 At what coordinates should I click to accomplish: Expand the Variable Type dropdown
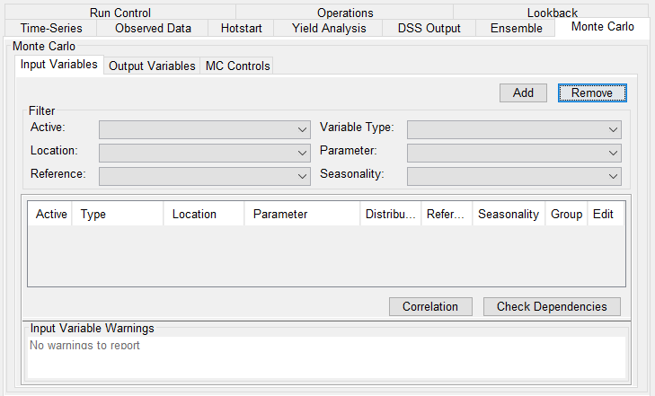(x=514, y=129)
